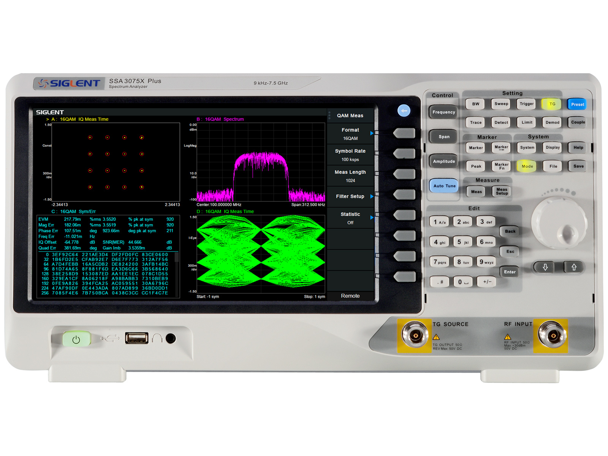This screenshot has height=456, width=608.
Task: Push the blue Auto Tune button
Action: point(444,186)
